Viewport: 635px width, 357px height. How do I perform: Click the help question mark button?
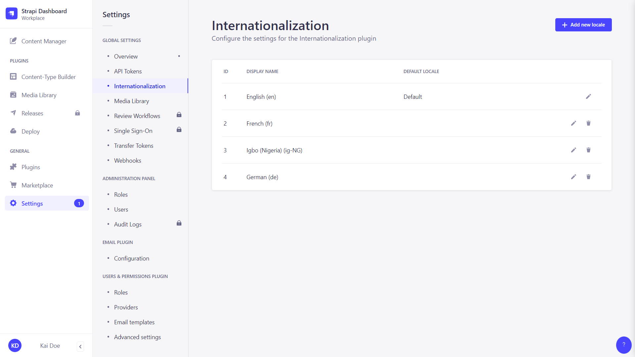pyautogui.click(x=624, y=344)
